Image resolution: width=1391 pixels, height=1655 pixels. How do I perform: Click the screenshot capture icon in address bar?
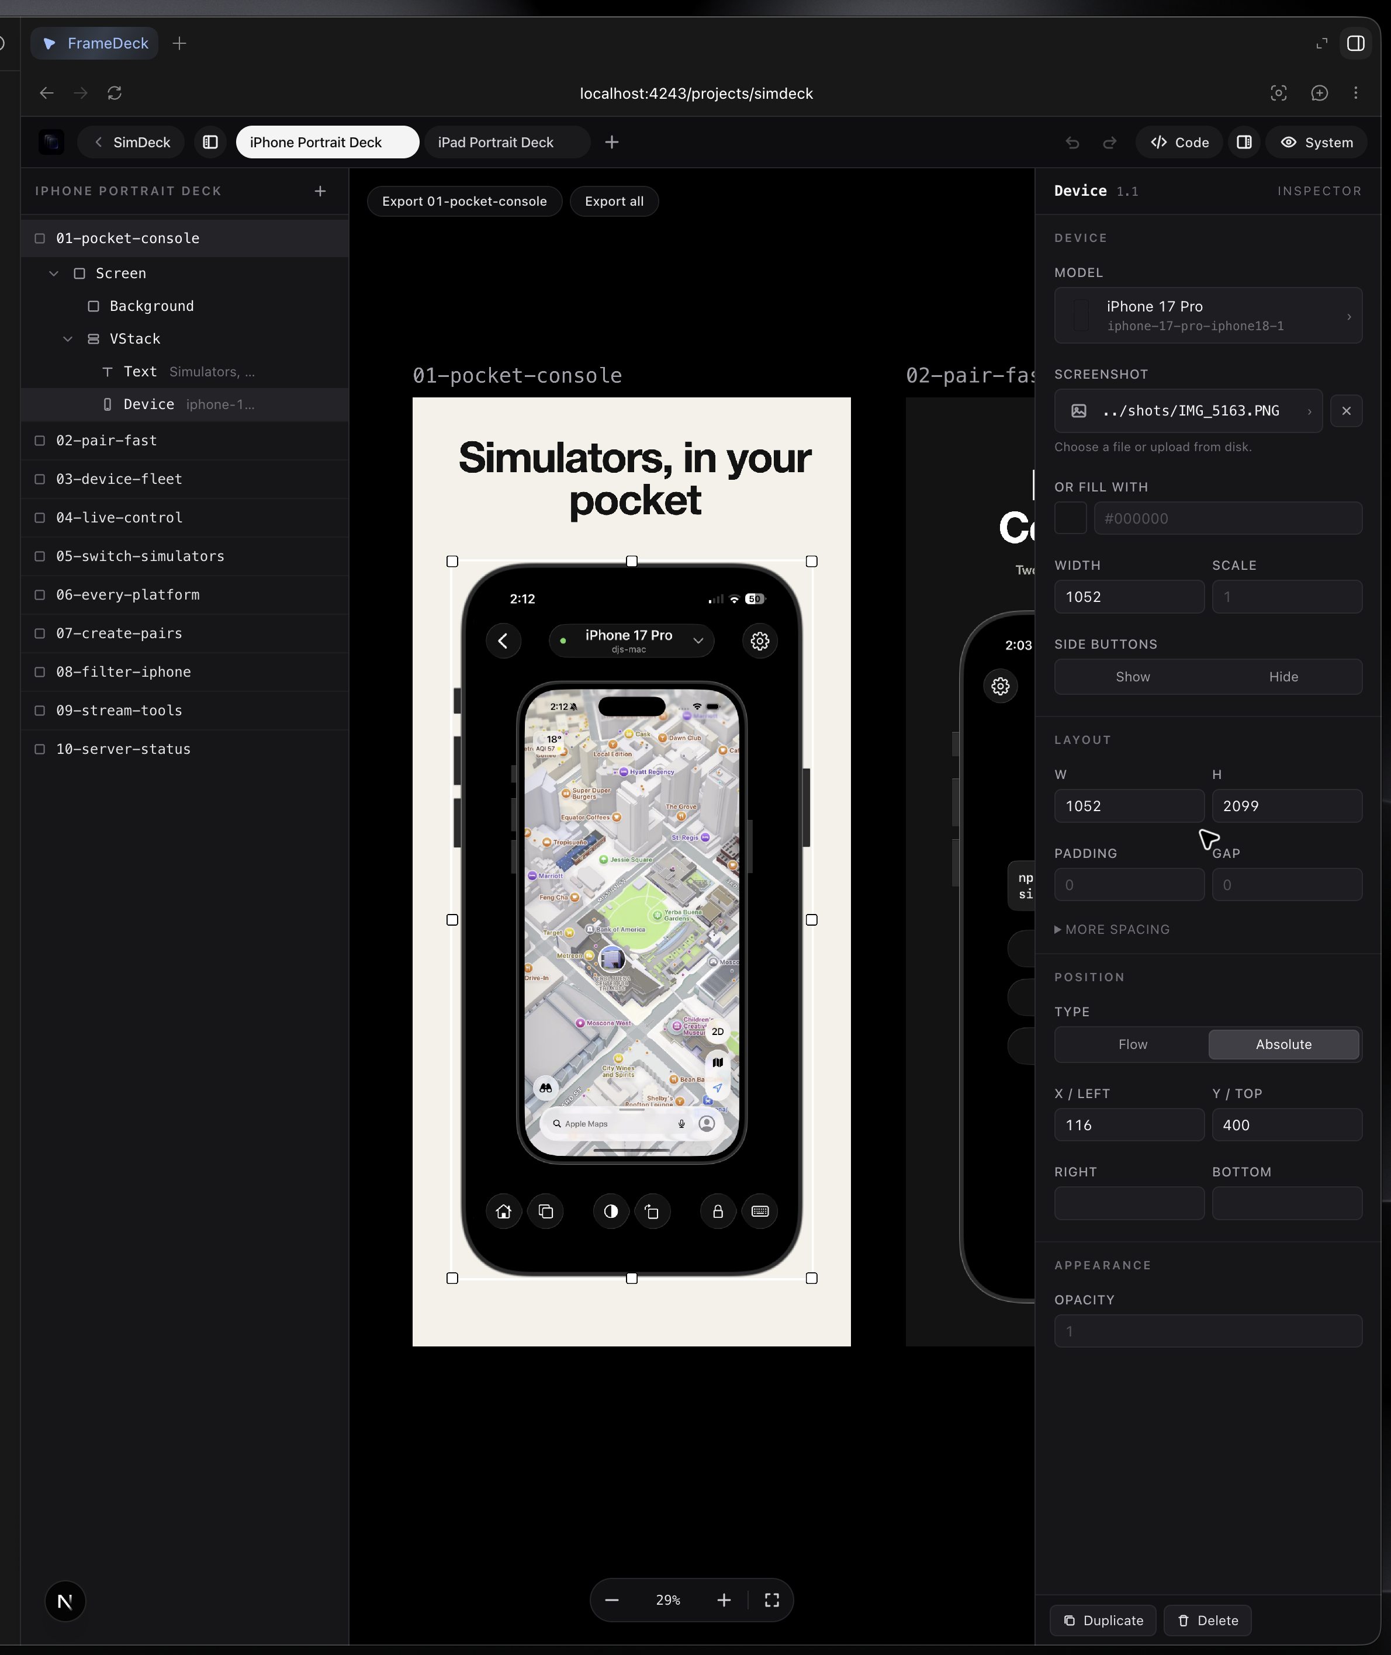(1278, 93)
